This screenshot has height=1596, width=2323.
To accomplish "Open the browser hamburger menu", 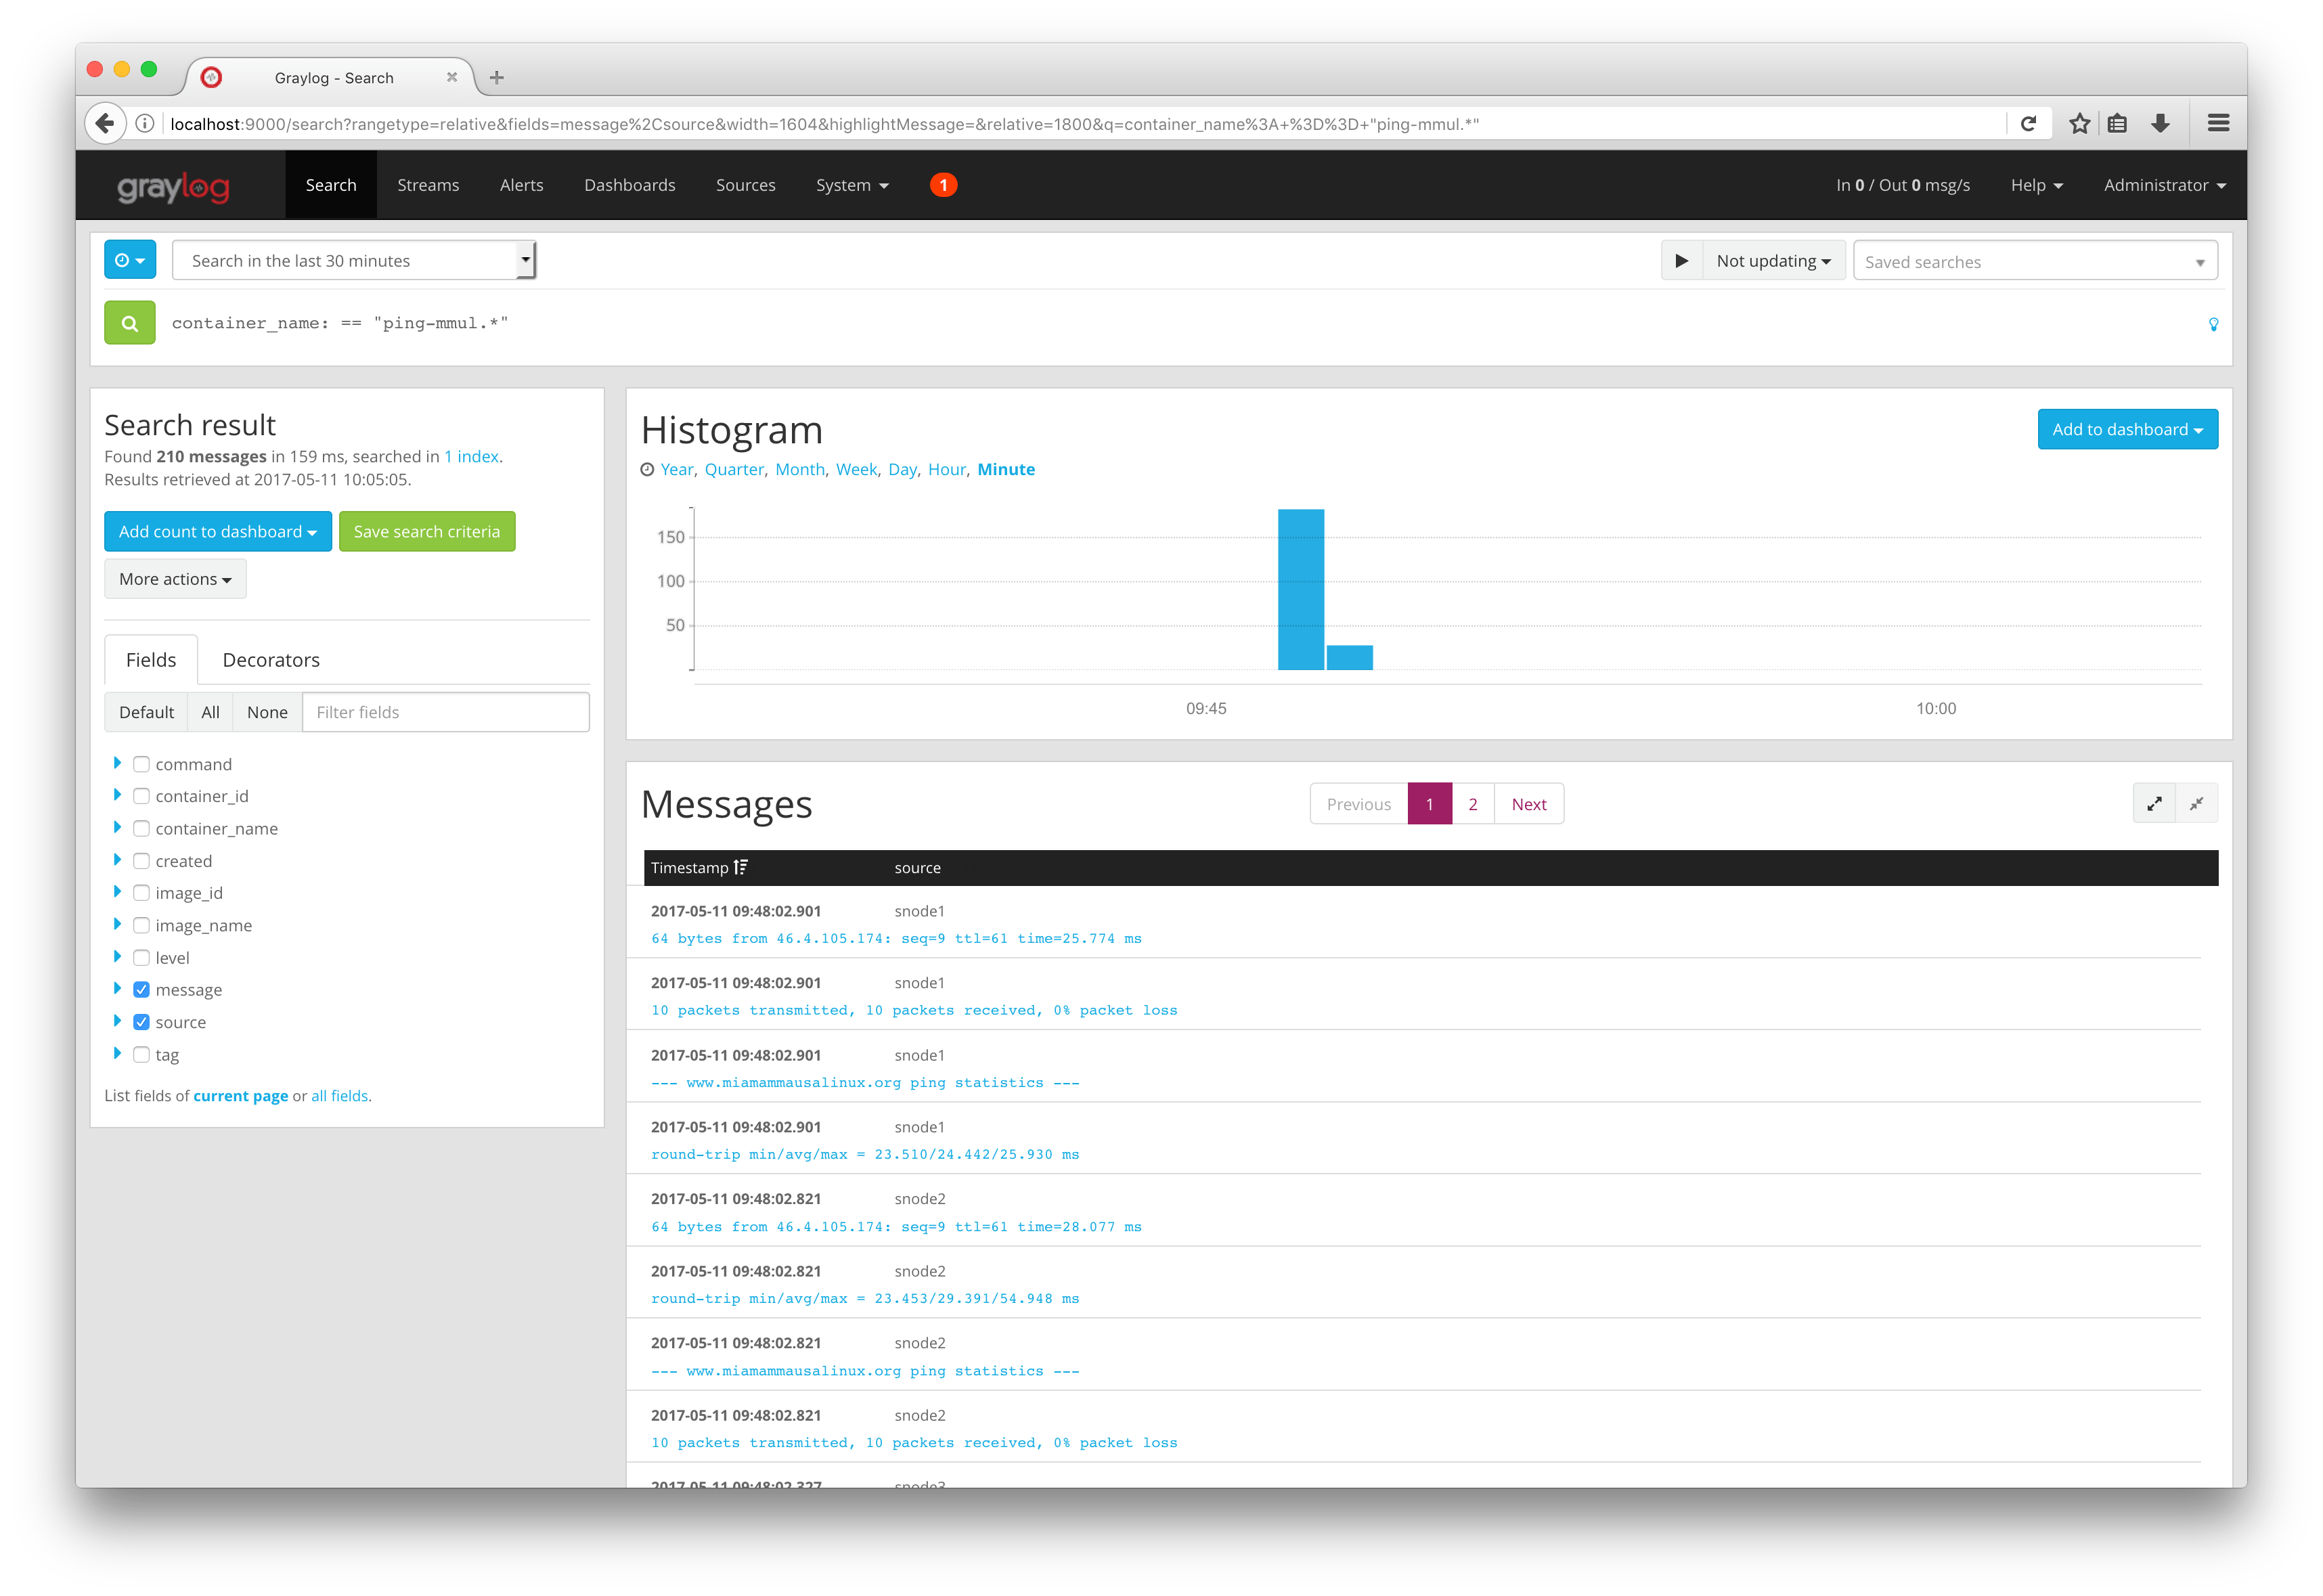I will 2218,124.
